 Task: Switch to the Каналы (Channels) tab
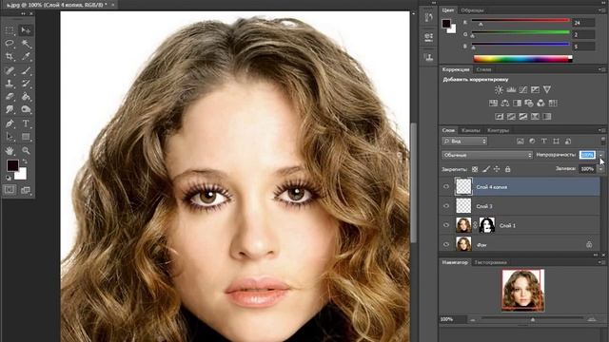[471, 131]
